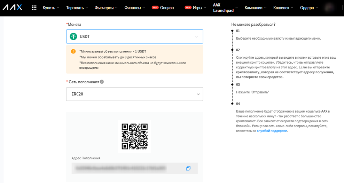Click the help question mark near Сеть пополнения
Viewport: 344px width, 183px height.
pyautogui.click(x=102, y=82)
